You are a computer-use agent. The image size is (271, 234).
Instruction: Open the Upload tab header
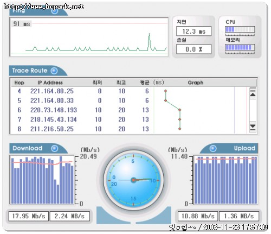229,148
